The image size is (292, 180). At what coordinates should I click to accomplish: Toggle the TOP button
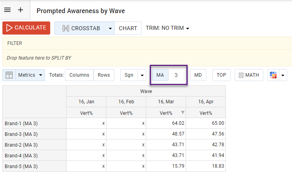[x=221, y=75]
